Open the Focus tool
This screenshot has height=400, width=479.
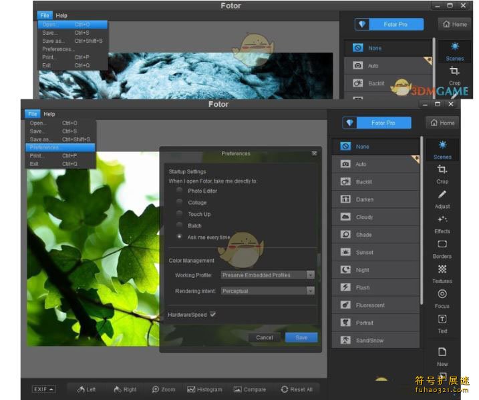442,299
